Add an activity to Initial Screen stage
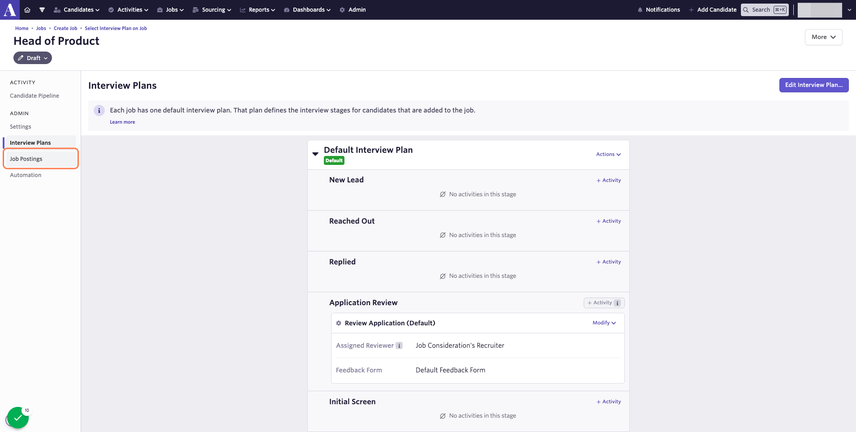This screenshot has height=432, width=856. click(x=609, y=402)
